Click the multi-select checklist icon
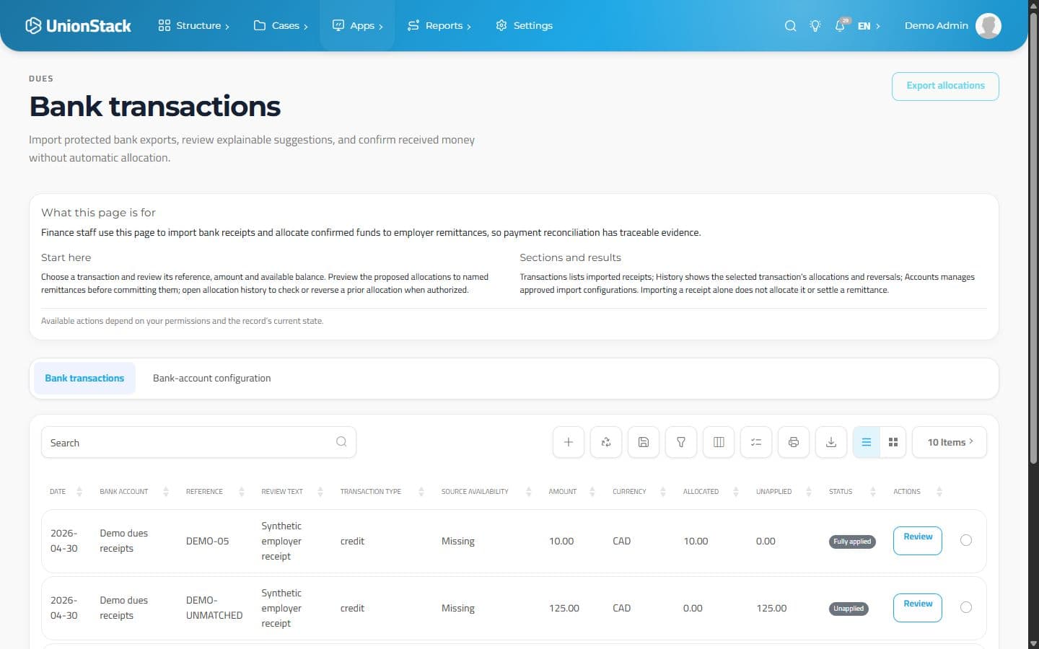This screenshot has height=649, width=1039. click(x=756, y=442)
